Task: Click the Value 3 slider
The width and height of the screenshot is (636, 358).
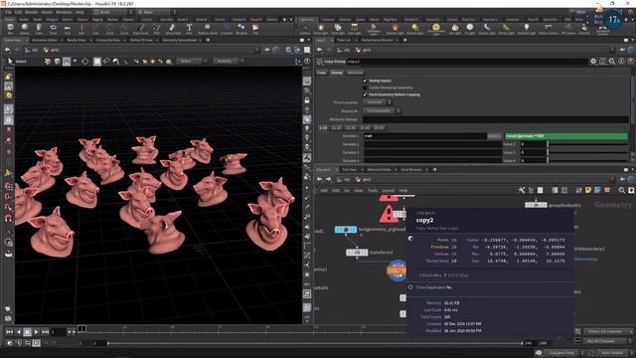Action: [587, 152]
